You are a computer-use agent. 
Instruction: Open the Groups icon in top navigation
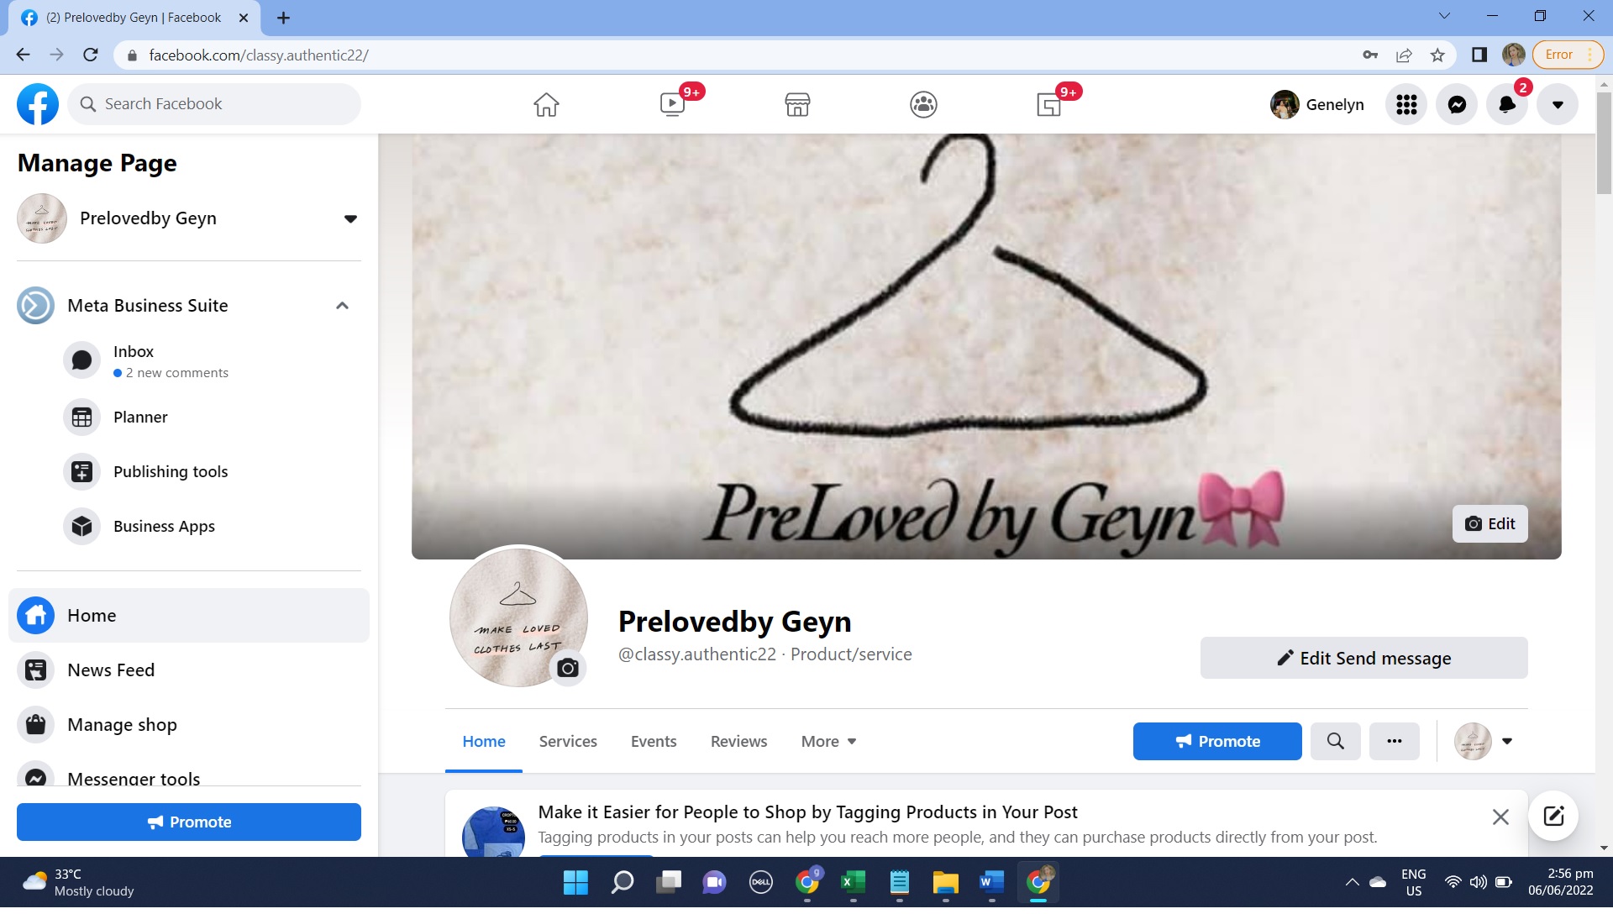923,105
